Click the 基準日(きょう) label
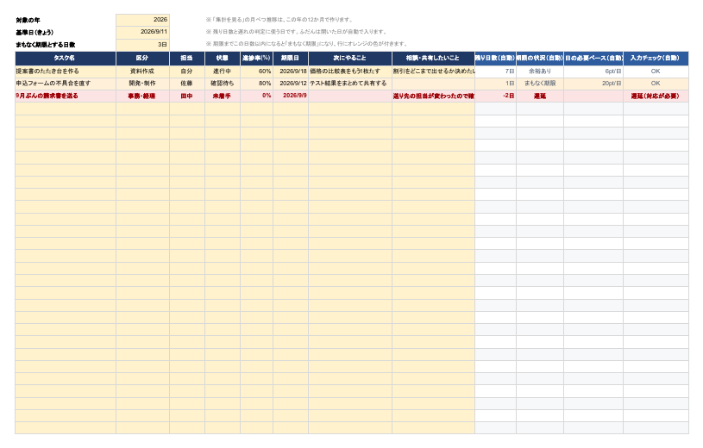 (35, 32)
